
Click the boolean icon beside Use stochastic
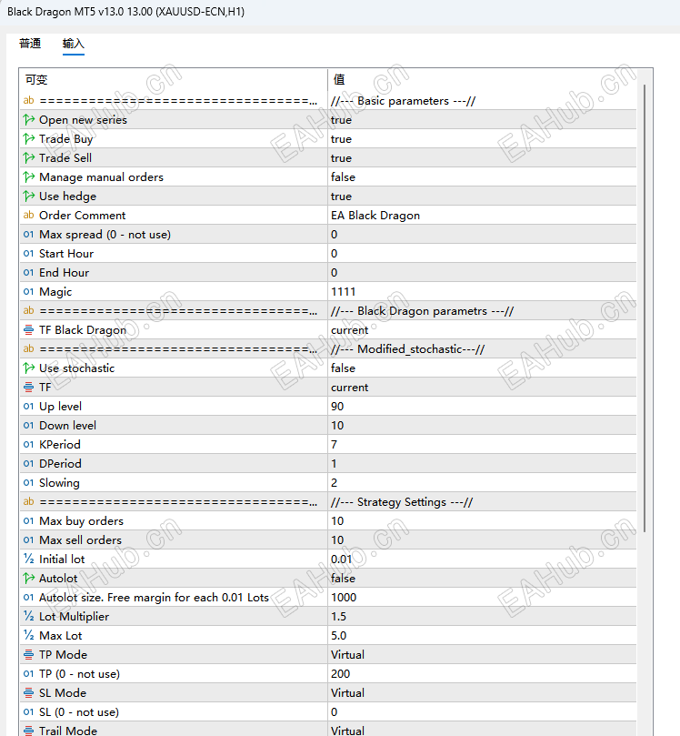(x=28, y=368)
